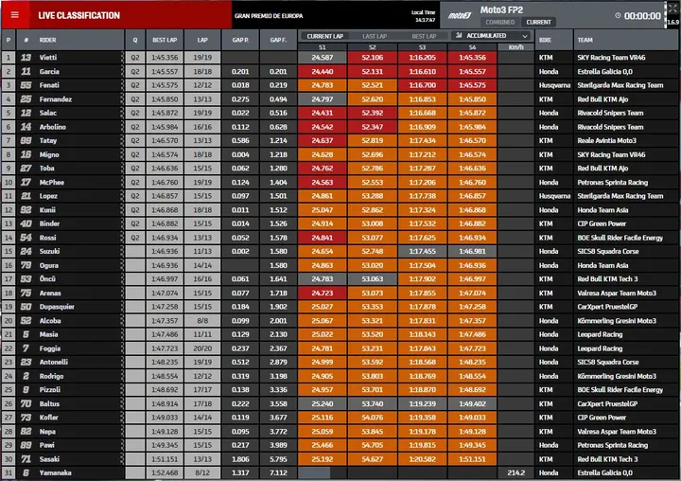
Task: Select rider name McPhee
Action: (x=51, y=182)
